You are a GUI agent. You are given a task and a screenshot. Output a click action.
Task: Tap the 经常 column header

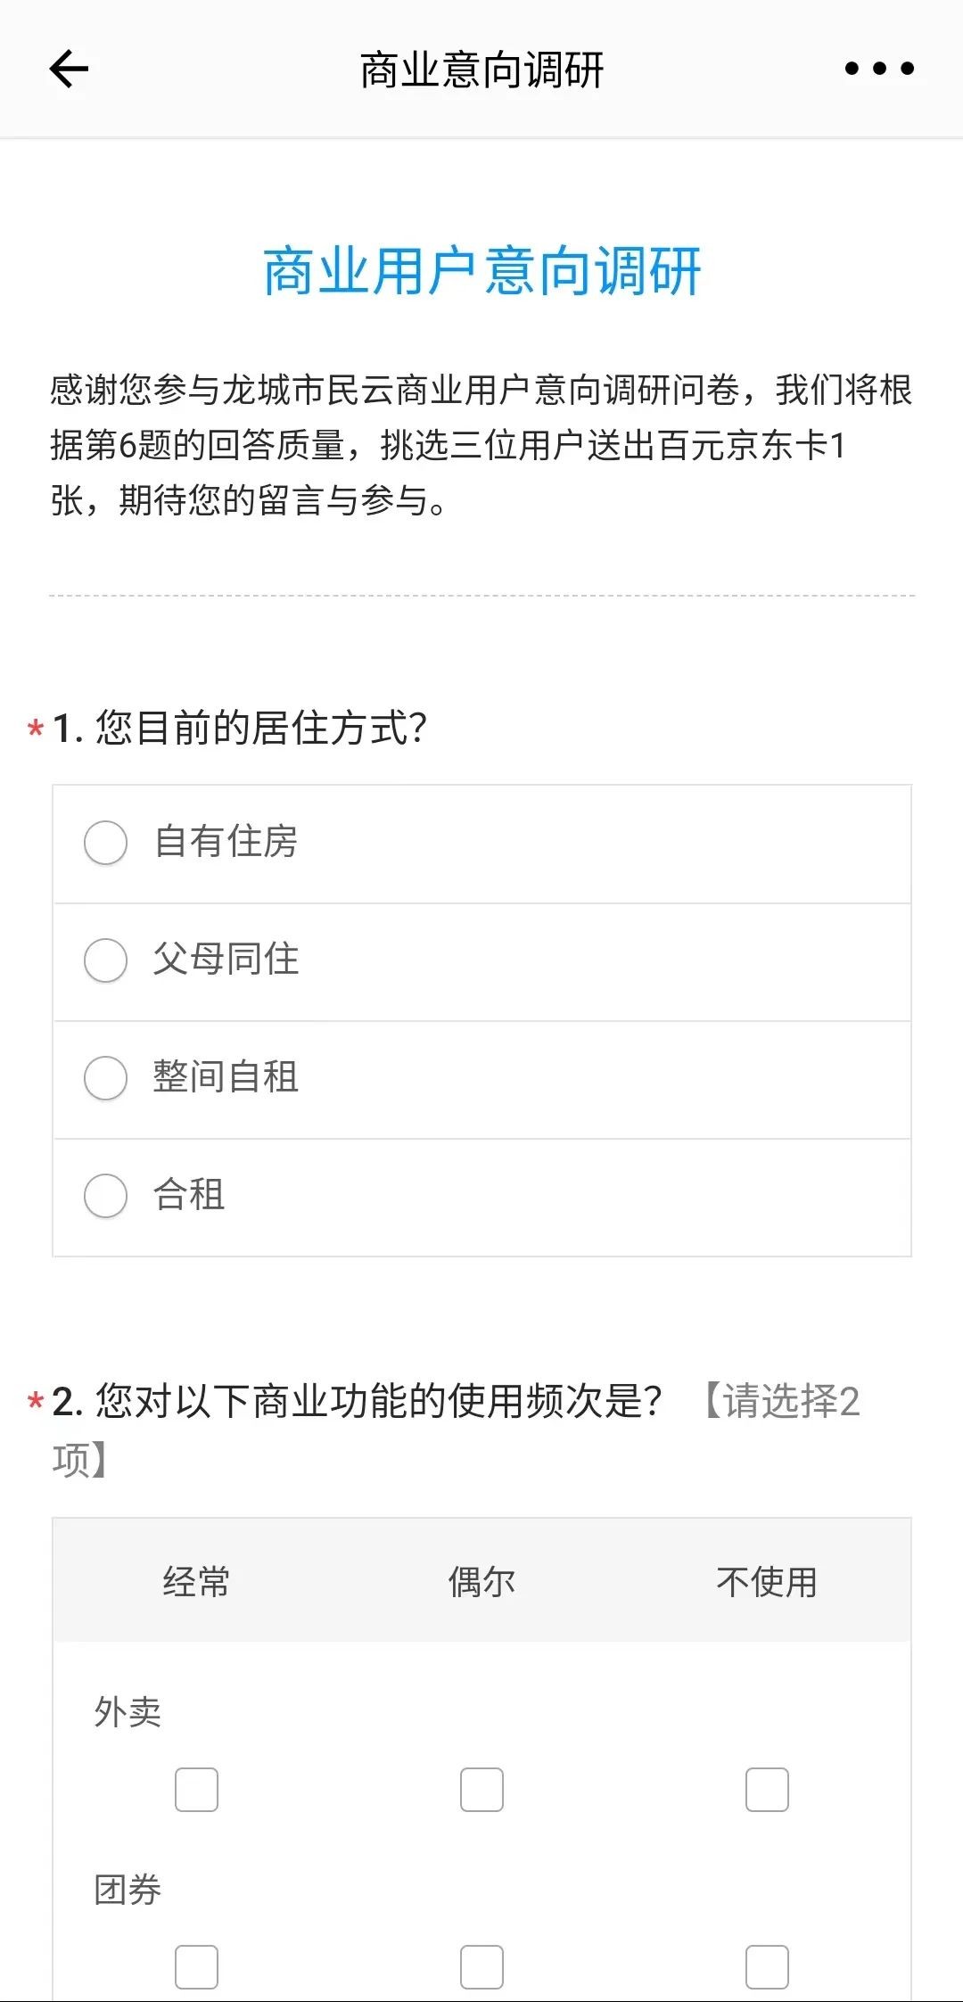point(196,1582)
